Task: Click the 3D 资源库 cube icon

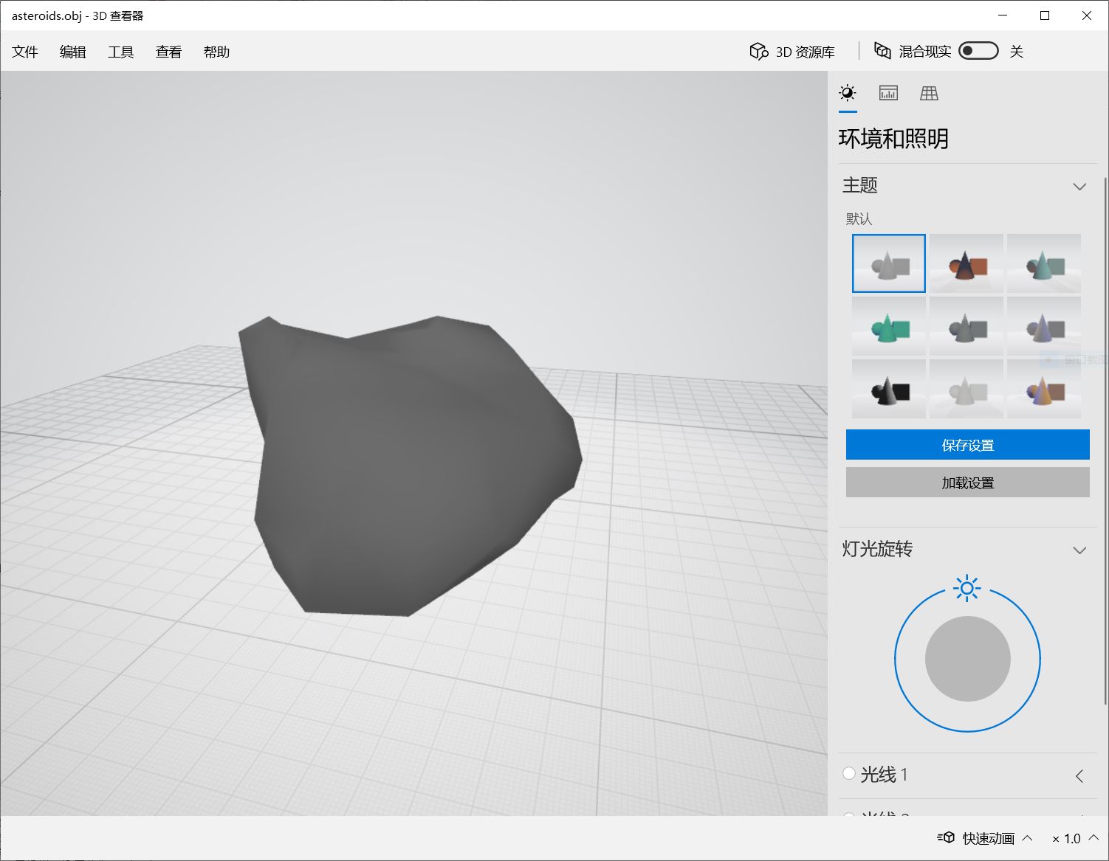Action: click(759, 51)
